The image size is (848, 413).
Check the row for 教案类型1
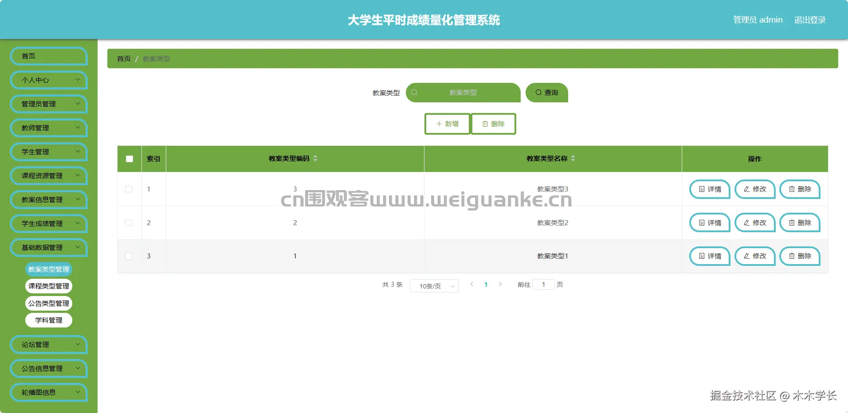(129, 256)
